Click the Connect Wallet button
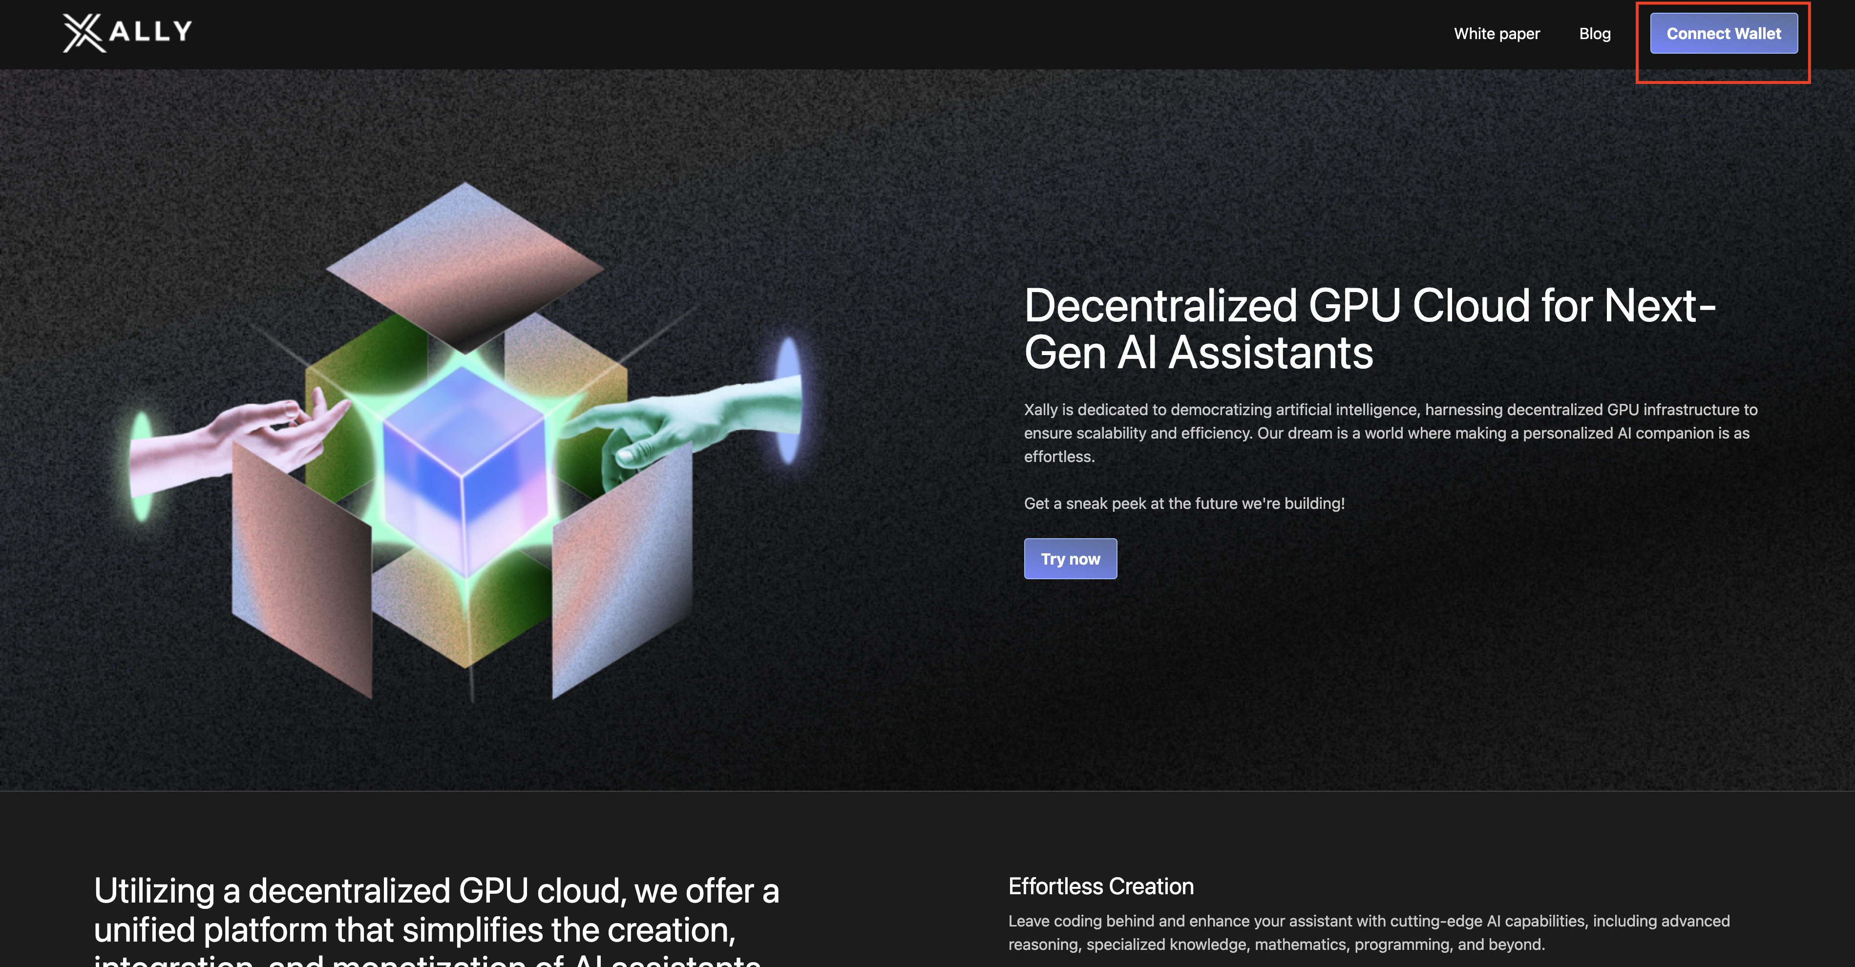The image size is (1855, 967). (x=1723, y=34)
